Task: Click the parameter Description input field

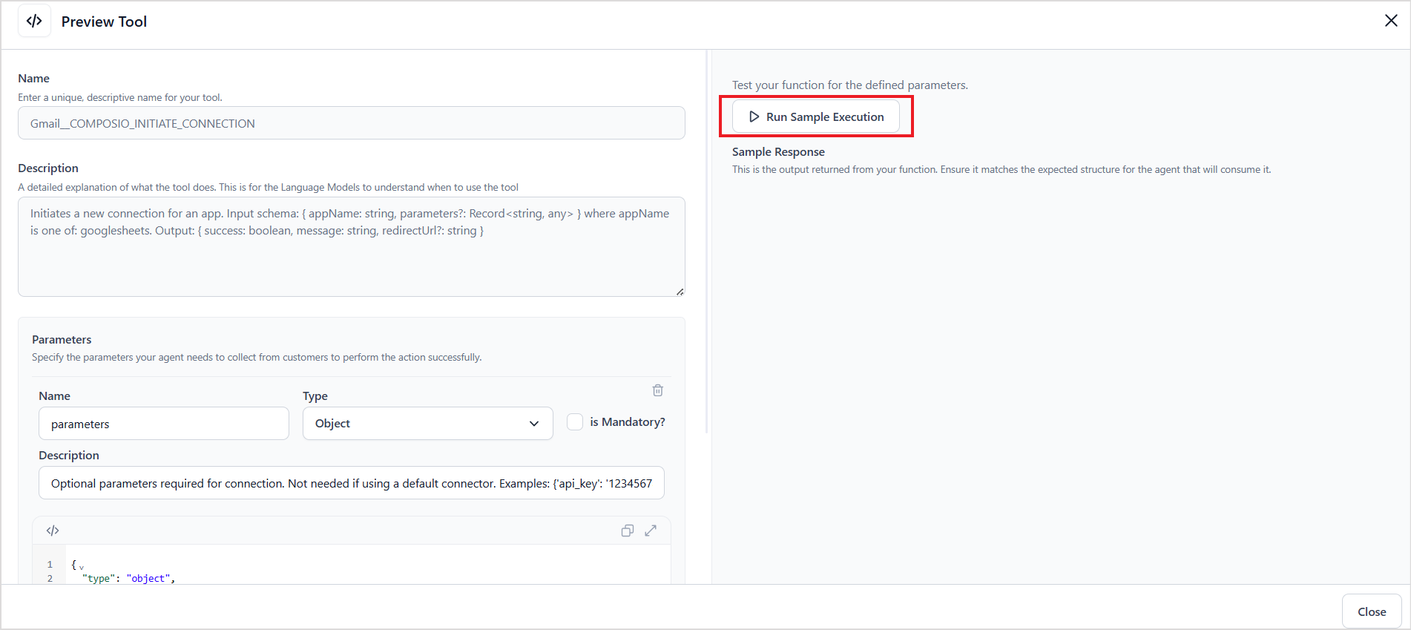Action: pos(351,483)
